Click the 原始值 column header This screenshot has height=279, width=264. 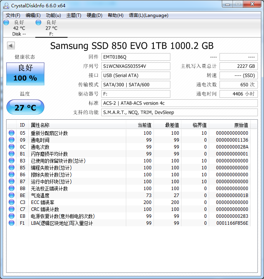click(x=241, y=125)
